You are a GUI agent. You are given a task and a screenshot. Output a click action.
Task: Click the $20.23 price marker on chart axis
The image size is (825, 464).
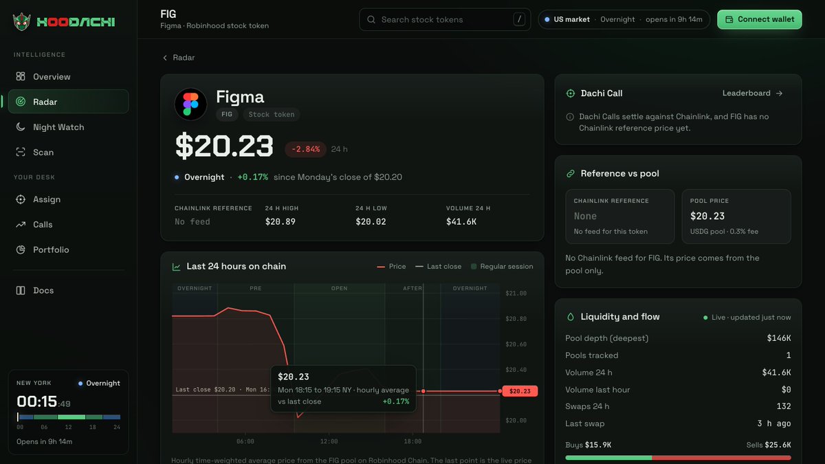click(520, 391)
